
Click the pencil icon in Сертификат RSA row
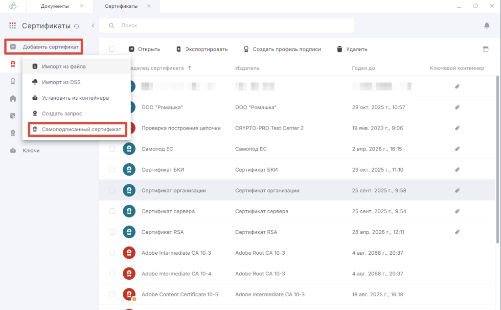(x=457, y=232)
